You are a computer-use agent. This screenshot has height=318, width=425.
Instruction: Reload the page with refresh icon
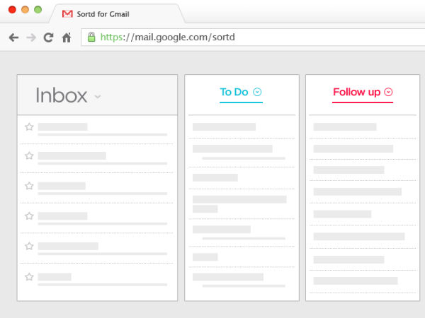48,37
